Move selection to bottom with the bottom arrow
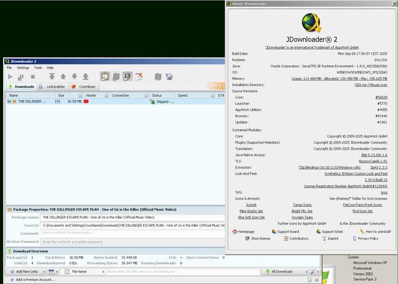 click(85, 76)
